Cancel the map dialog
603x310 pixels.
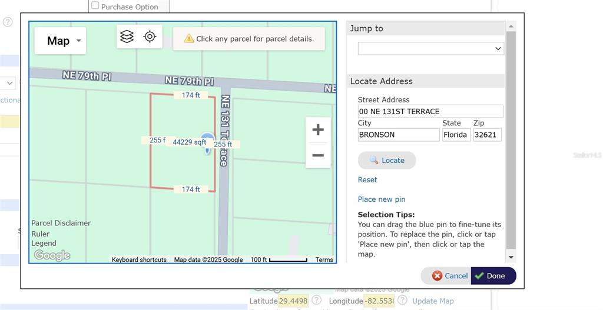(x=450, y=276)
